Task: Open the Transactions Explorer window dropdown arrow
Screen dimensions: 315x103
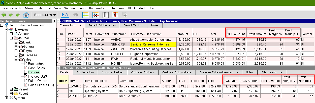Action: (58, 21)
